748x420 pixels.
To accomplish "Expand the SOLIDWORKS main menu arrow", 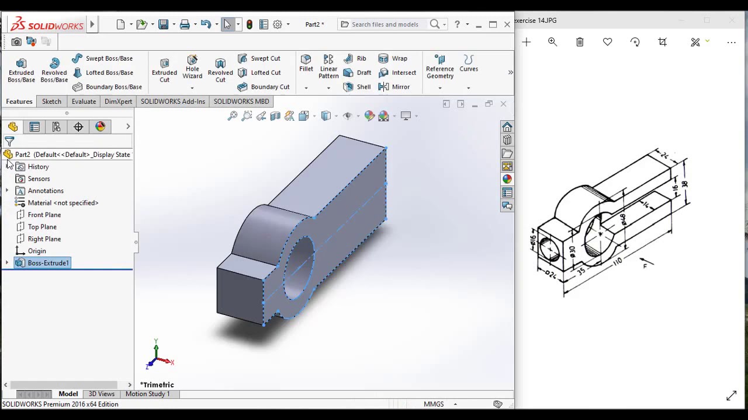I will (x=92, y=24).
